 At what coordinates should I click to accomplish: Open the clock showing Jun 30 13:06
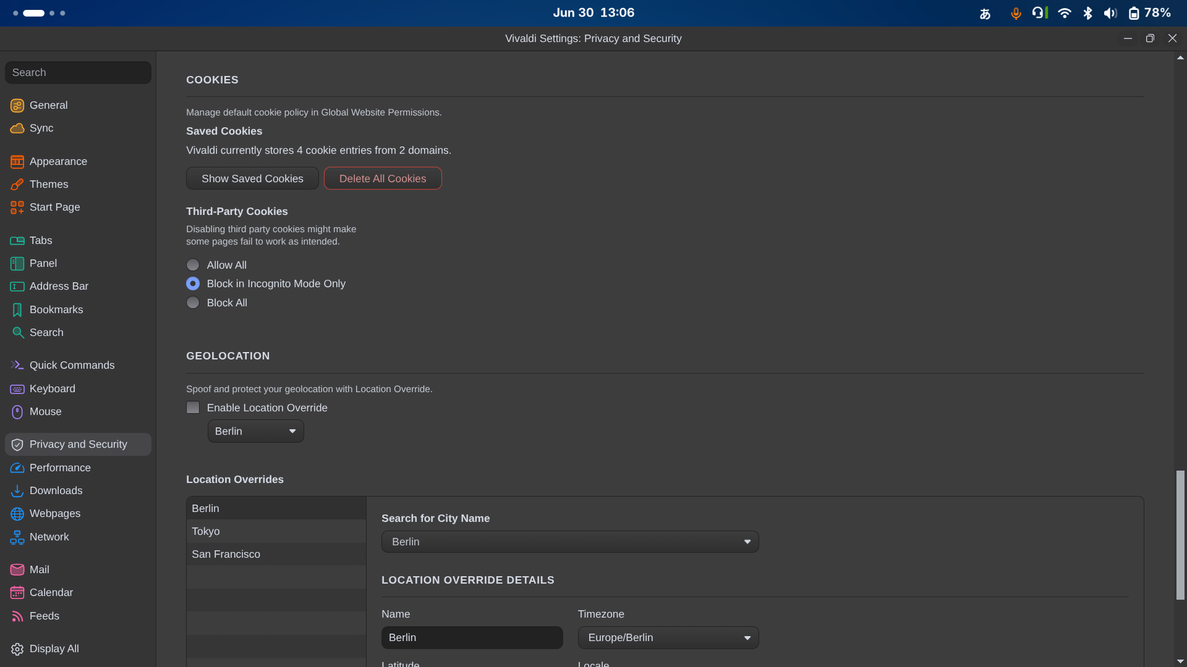[x=593, y=13]
